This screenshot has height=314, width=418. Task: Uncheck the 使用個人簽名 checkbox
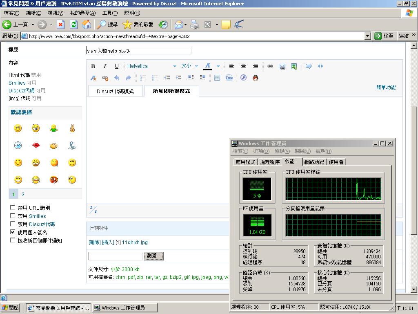13,232
